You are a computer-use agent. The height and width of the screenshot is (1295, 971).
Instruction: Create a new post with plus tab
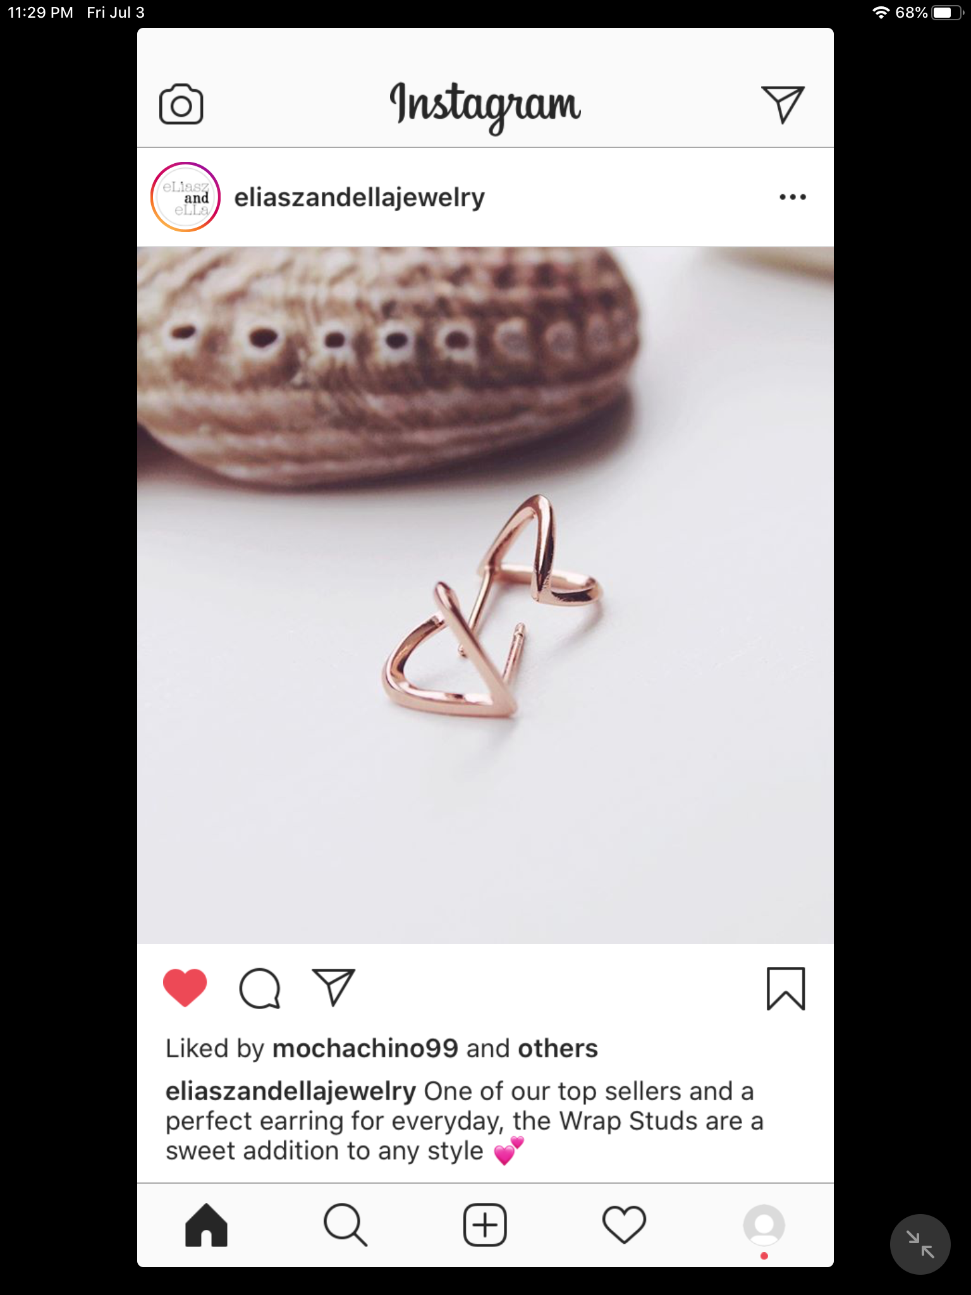[485, 1225]
